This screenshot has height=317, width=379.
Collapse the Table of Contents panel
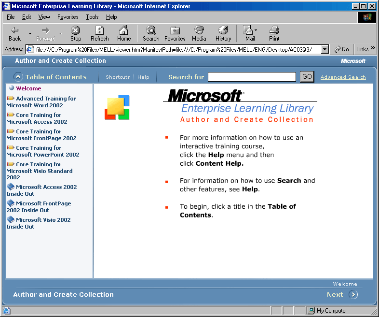pyautogui.click(x=18, y=77)
